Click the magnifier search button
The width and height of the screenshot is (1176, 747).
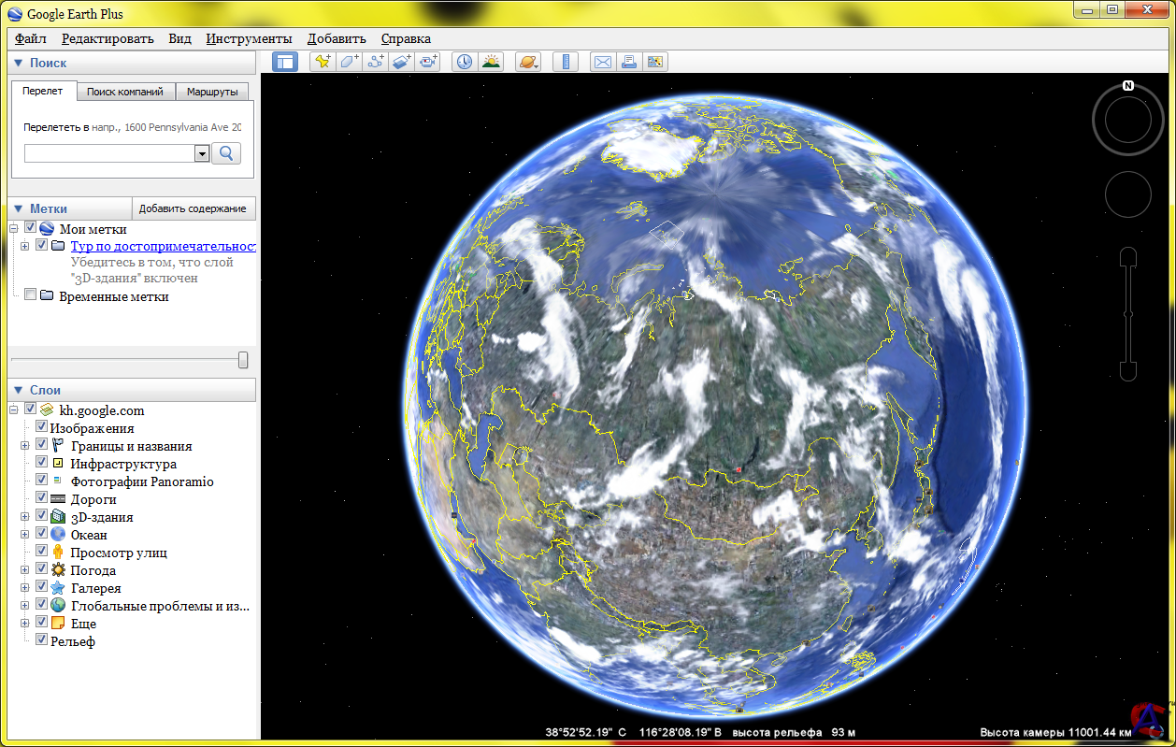pyautogui.click(x=226, y=153)
